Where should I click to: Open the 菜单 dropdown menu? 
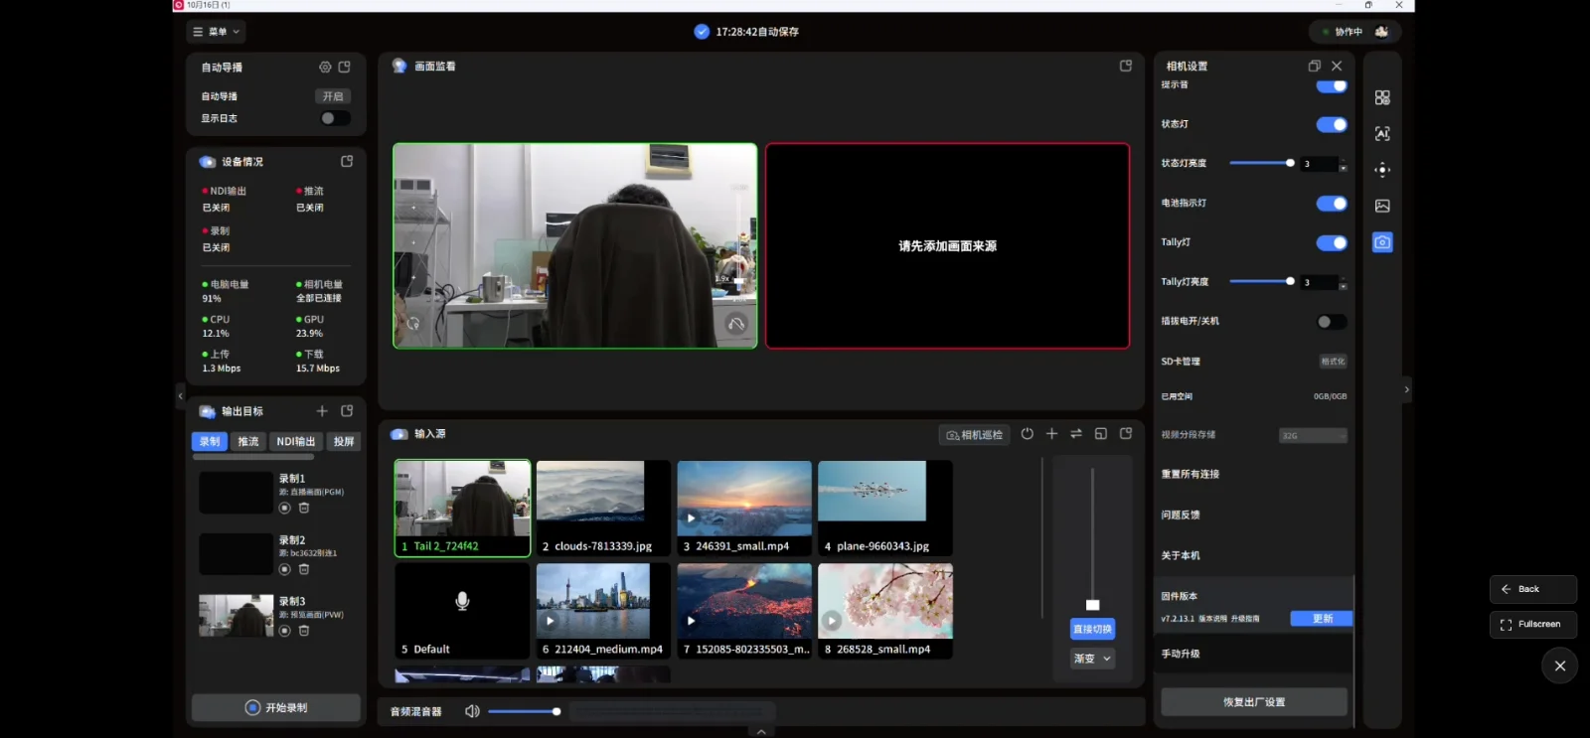[216, 32]
